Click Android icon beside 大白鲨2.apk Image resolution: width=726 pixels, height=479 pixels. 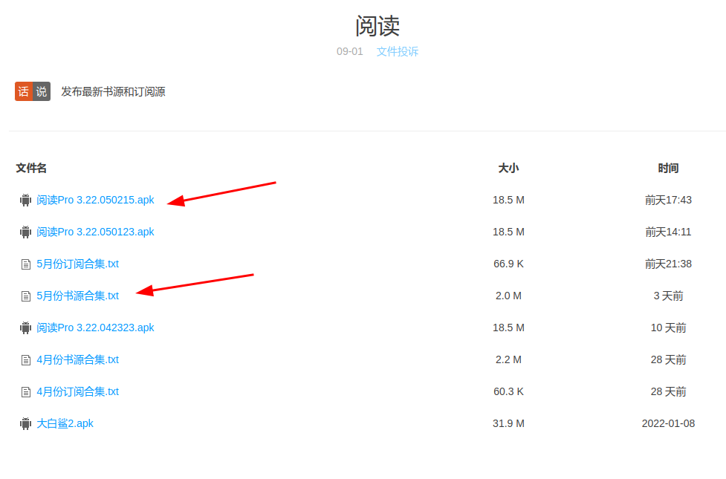coord(26,423)
